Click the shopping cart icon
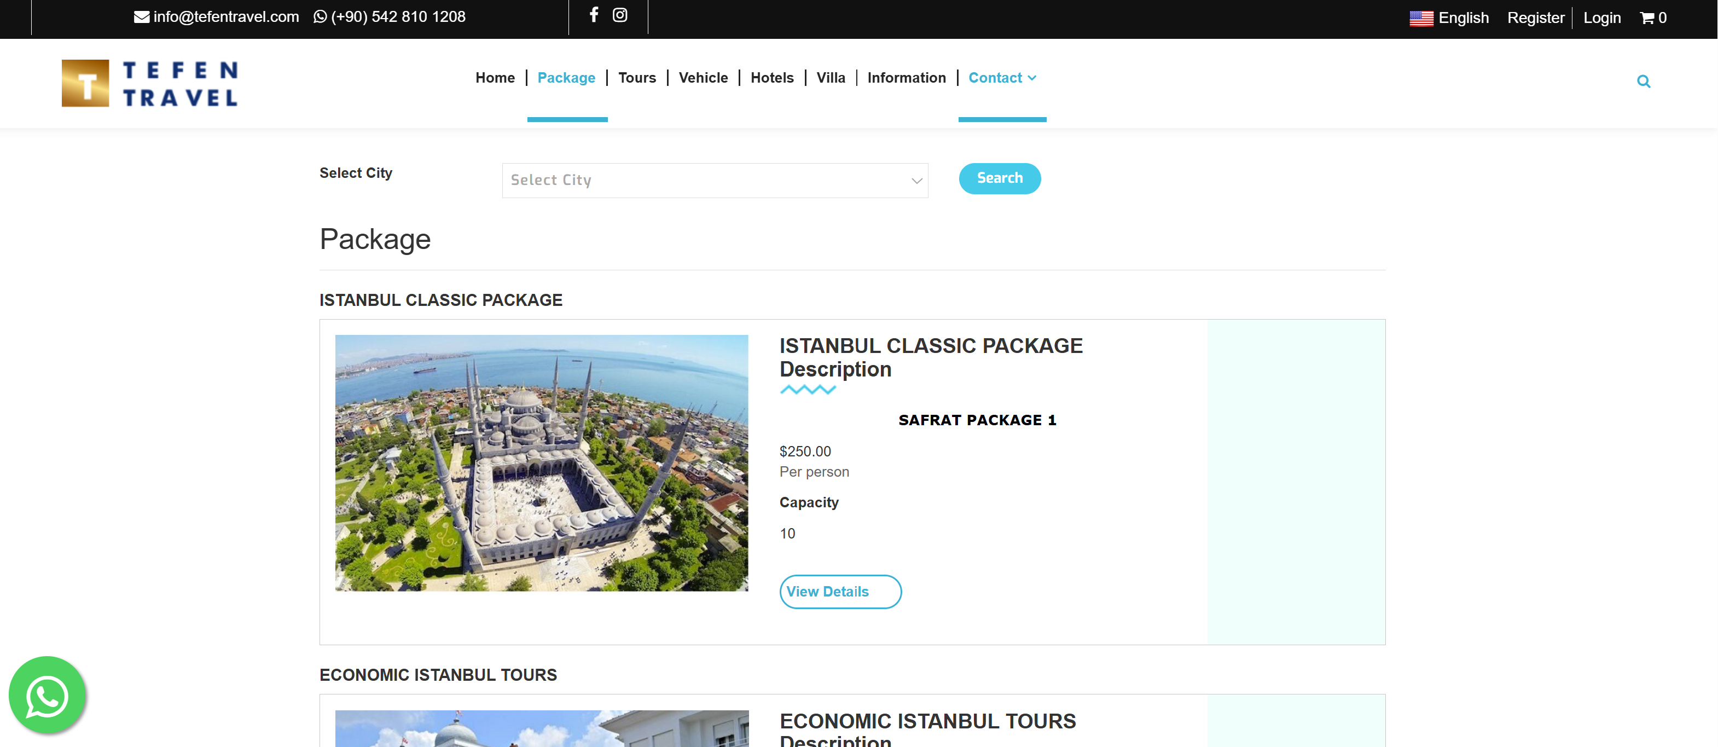The width and height of the screenshot is (1718, 747). 1647,18
